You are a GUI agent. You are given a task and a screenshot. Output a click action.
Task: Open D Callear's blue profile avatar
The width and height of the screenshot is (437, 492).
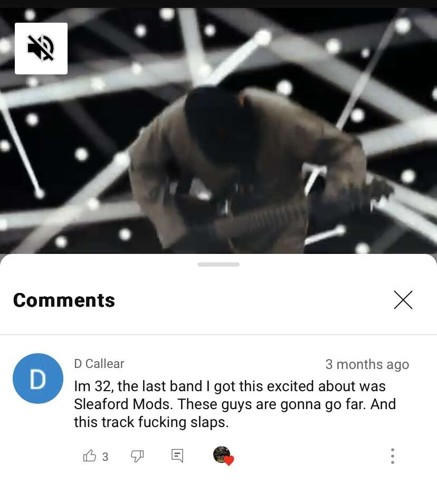(x=38, y=379)
